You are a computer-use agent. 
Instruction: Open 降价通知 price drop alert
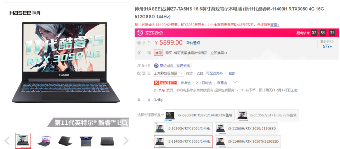pos(193,43)
